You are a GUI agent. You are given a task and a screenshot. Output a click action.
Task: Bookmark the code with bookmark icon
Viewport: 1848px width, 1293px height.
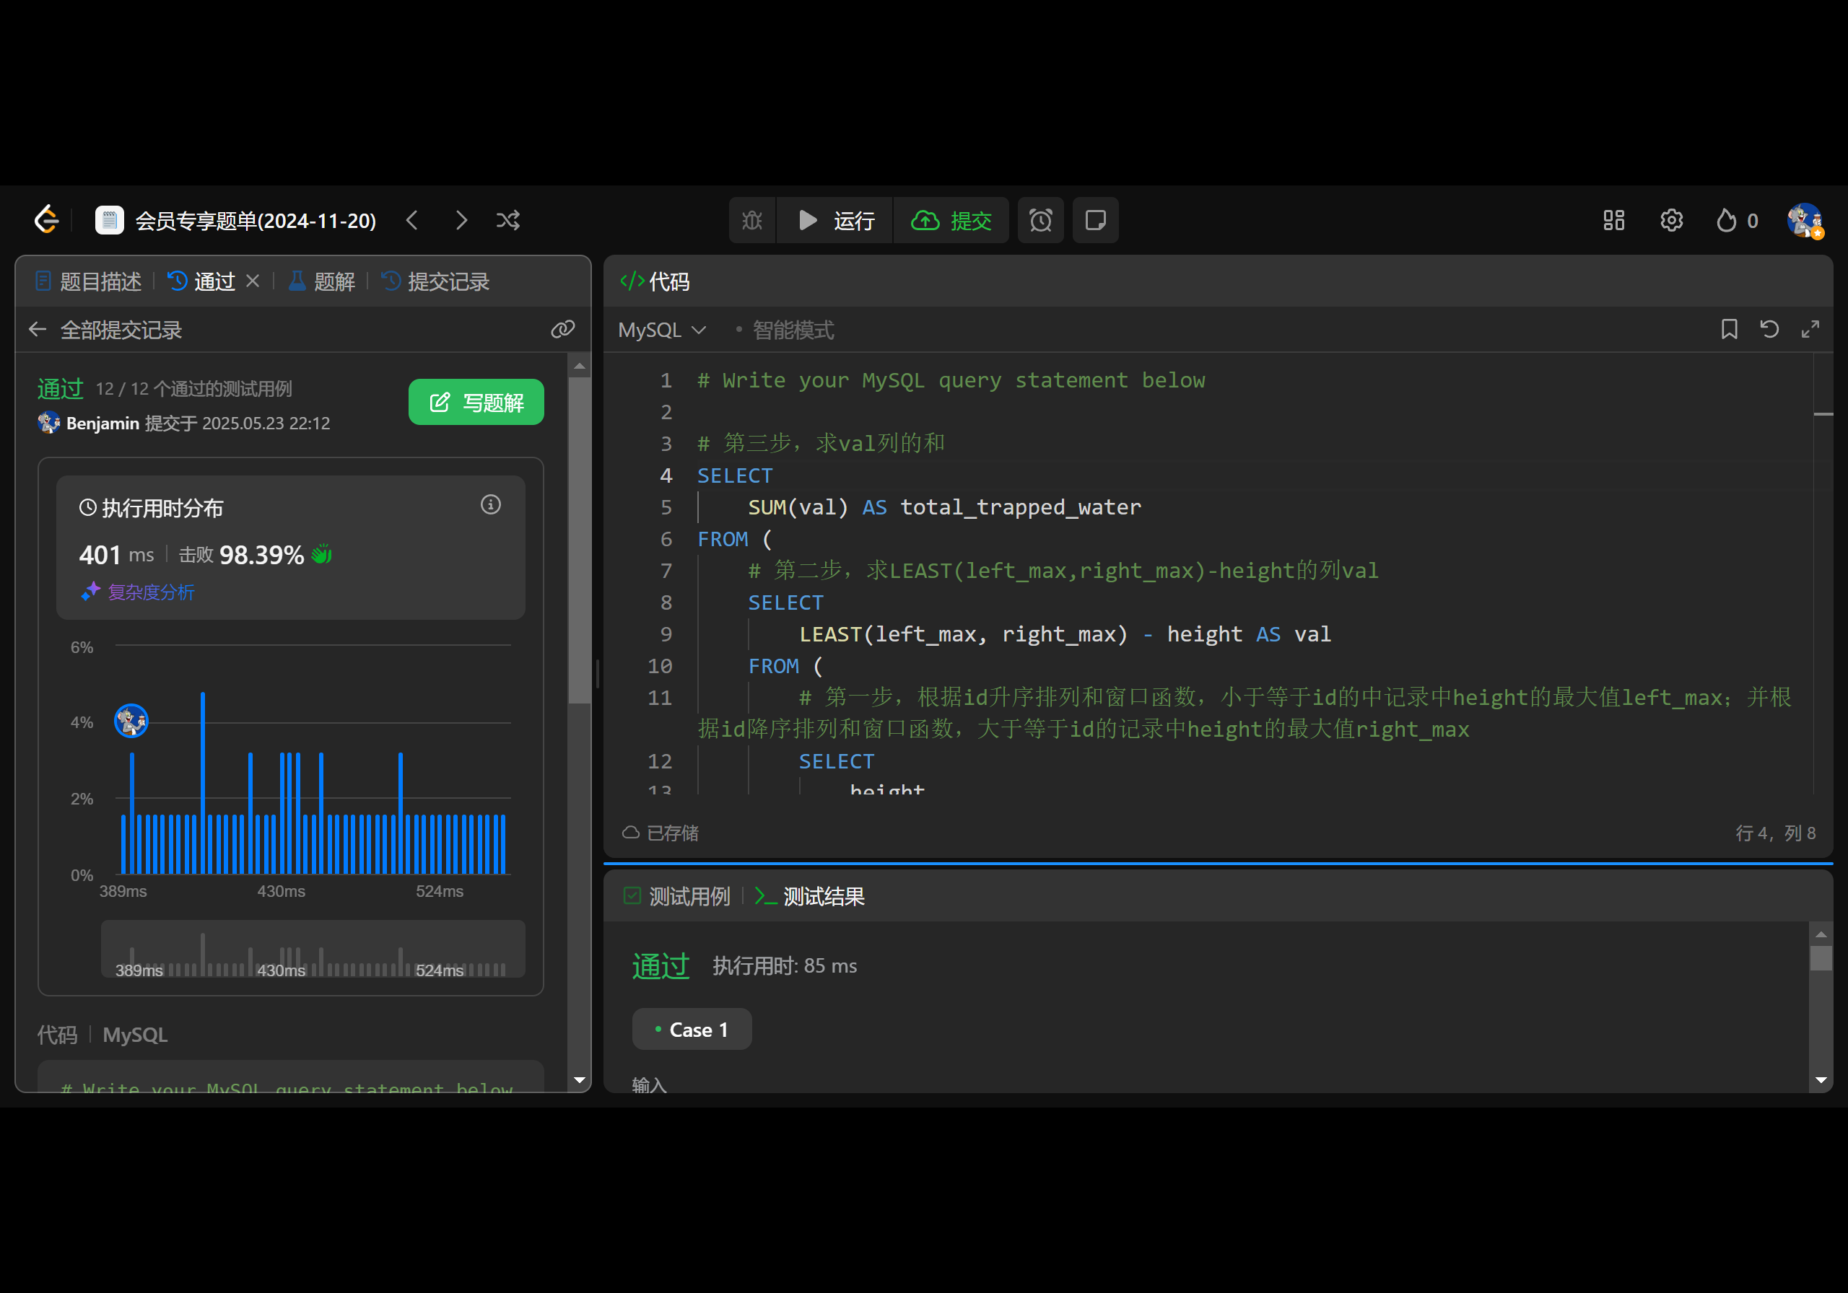click(1729, 329)
